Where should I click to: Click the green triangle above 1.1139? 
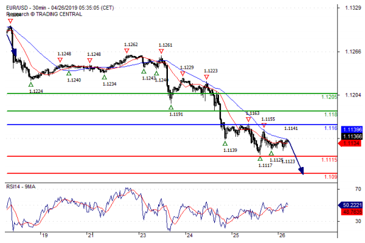[x=225, y=143]
